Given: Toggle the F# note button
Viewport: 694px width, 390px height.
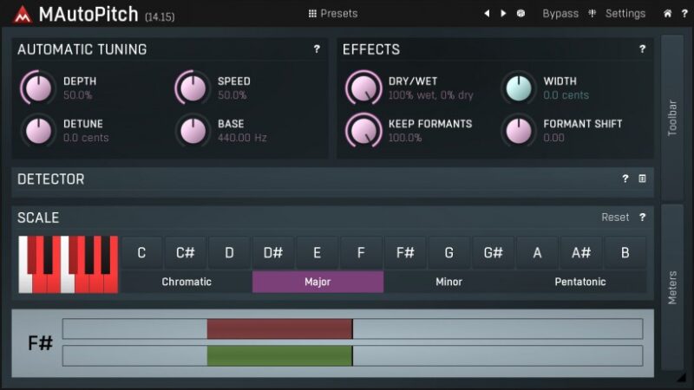Looking at the screenshot, I should pyautogui.click(x=405, y=253).
